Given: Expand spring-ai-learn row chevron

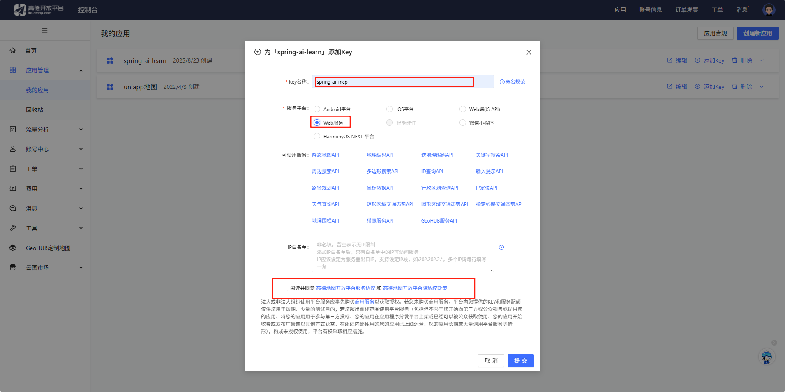Looking at the screenshot, I should [762, 60].
